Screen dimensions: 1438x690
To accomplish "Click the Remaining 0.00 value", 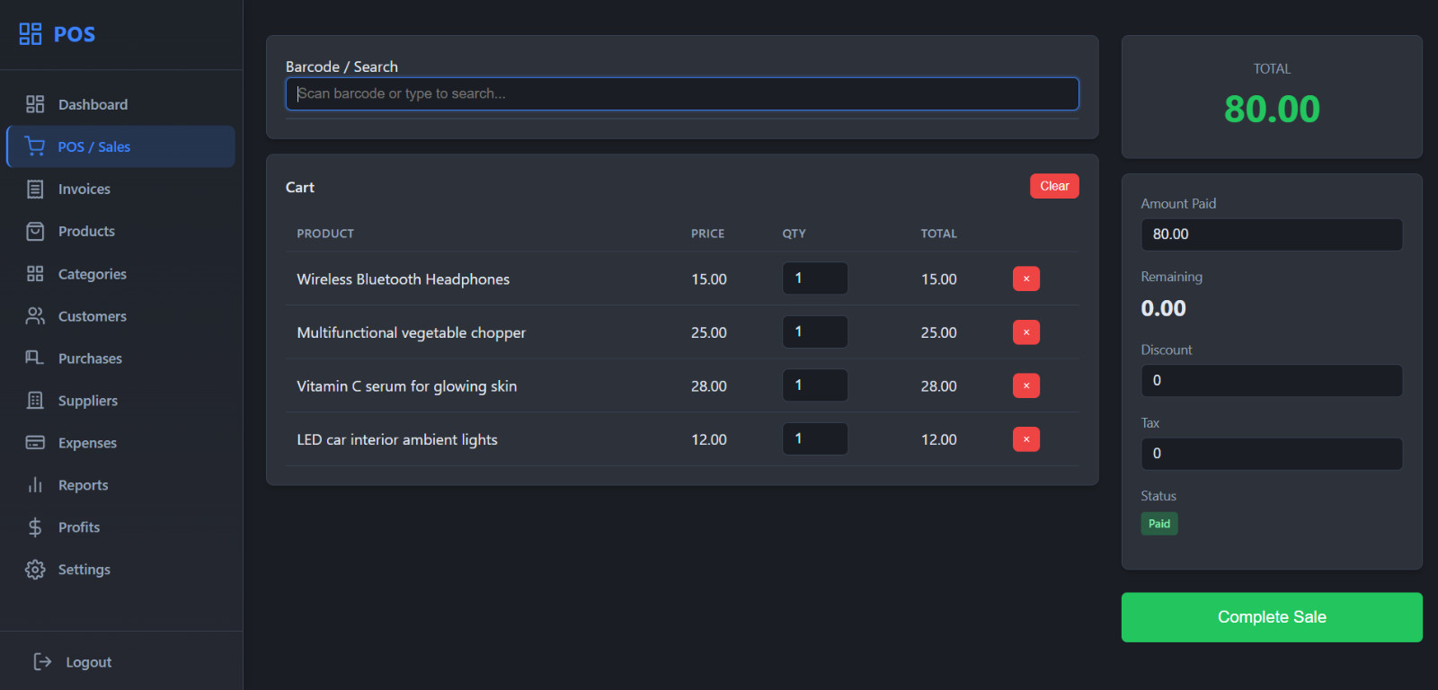I will pyautogui.click(x=1163, y=308).
